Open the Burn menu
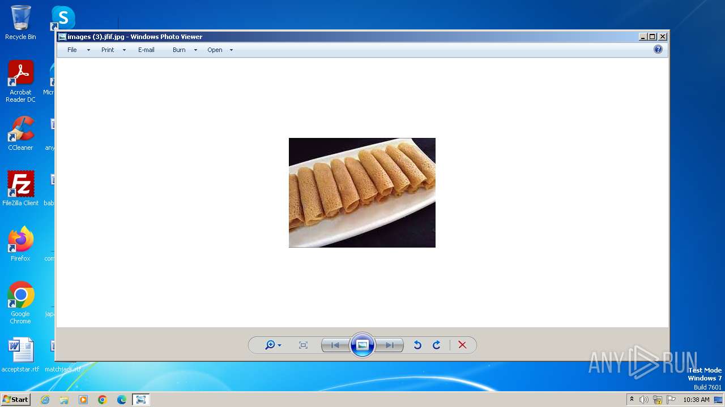Screen dimensions: 725x407 pyautogui.click(x=179, y=50)
